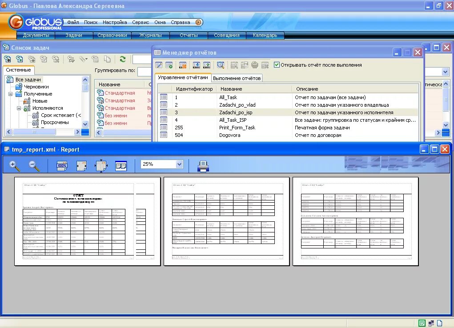Open the Файл menu
Image resolution: width=454 pixels, height=328 pixels.
pos(73,22)
